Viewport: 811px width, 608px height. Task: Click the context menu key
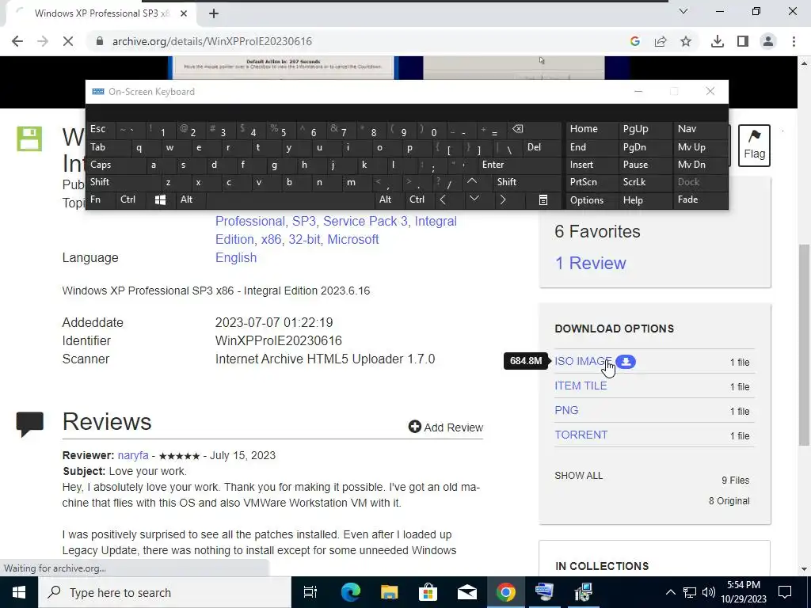point(543,200)
